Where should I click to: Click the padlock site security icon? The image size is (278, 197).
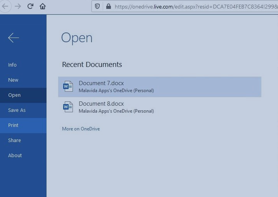click(109, 7)
